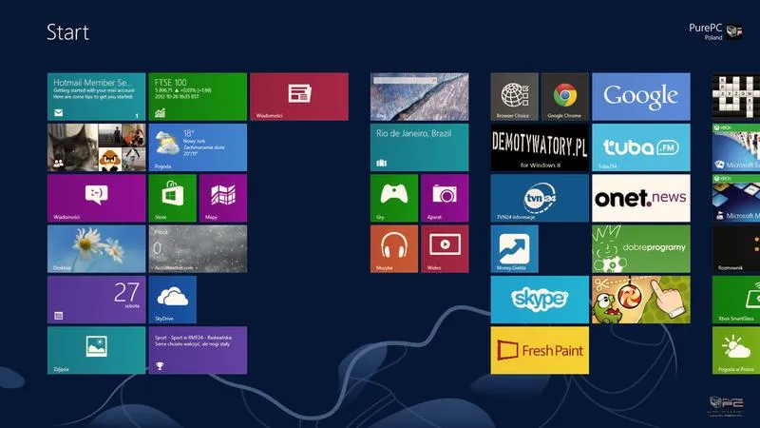Open the FTSE 100 finance tile
The image size is (760, 428).
tap(198, 97)
